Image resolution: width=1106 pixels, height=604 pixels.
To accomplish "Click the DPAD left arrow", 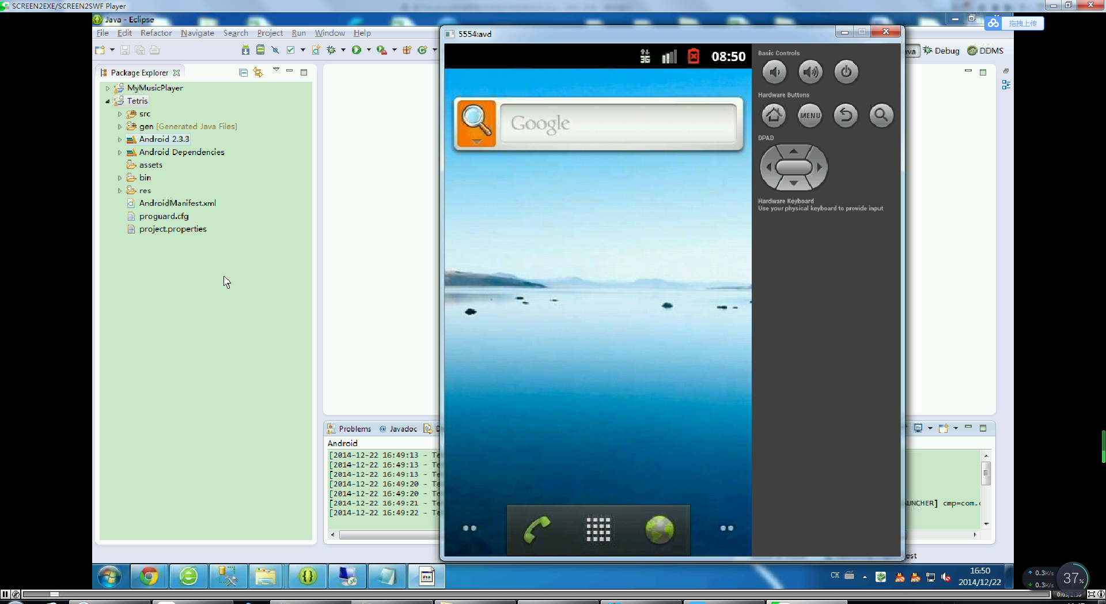I will click(768, 168).
